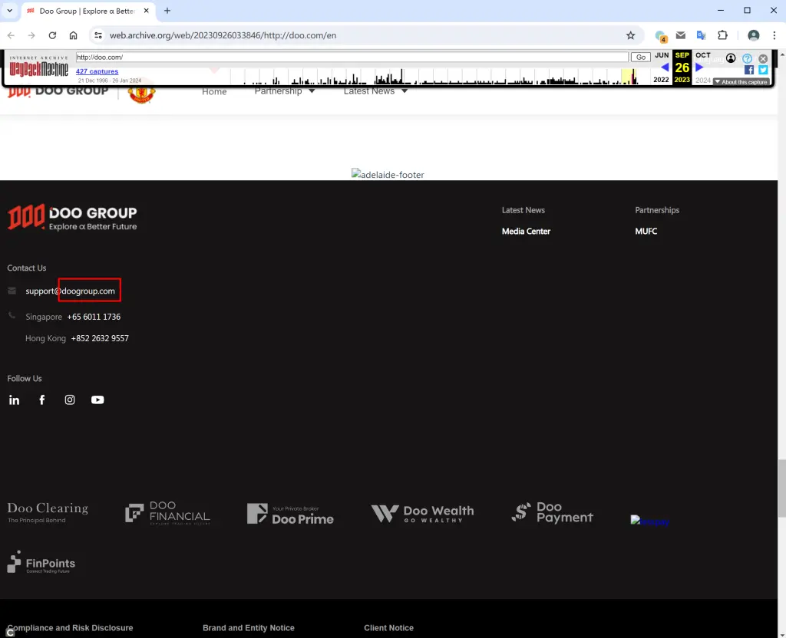This screenshot has width=786, height=638.
Task: Open the Wayback Machine help icon
Action: (748, 58)
